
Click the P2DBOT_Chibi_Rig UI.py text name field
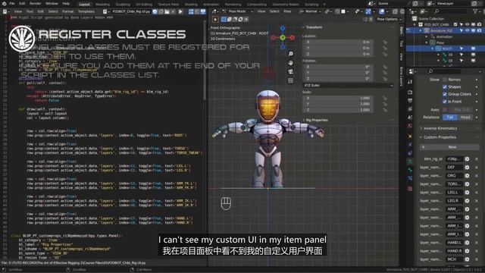(131, 11)
